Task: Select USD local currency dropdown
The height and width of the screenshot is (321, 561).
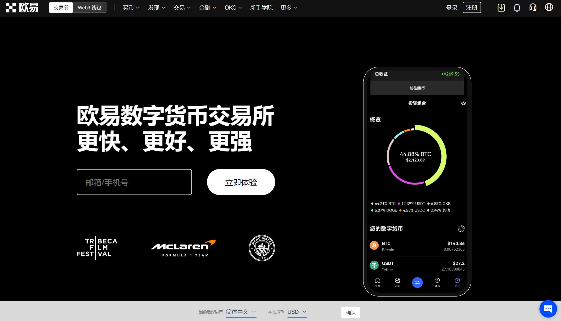Action: [x=297, y=312]
